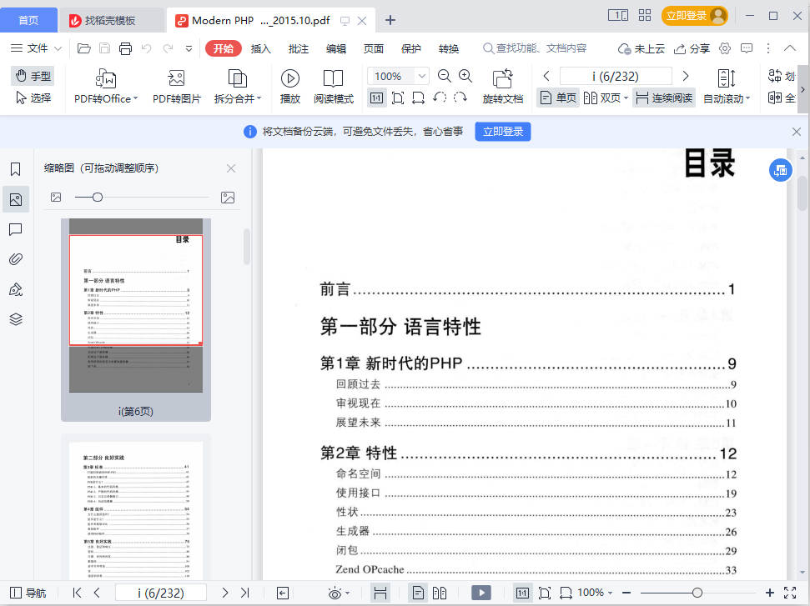Select the 手型 hand tool

point(33,76)
